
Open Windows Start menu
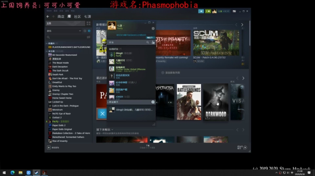click(x=4, y=173)
